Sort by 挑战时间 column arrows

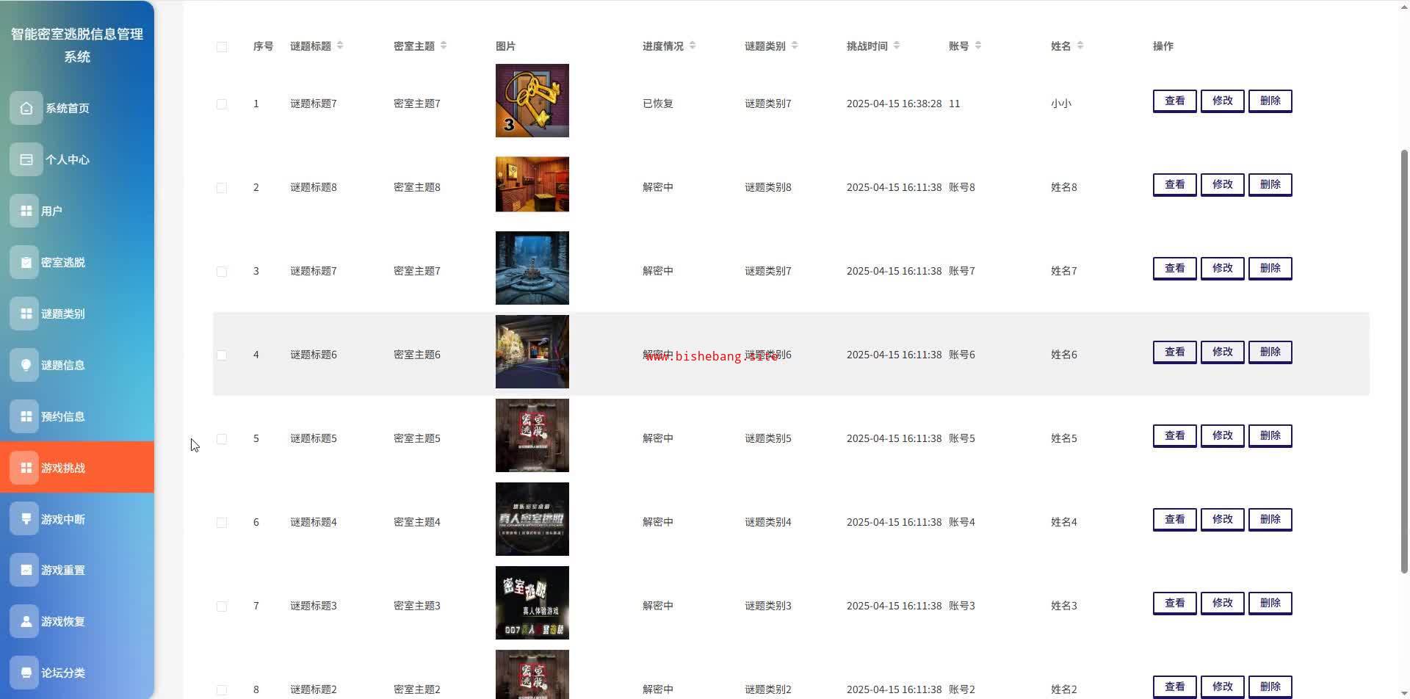[897, 46]
